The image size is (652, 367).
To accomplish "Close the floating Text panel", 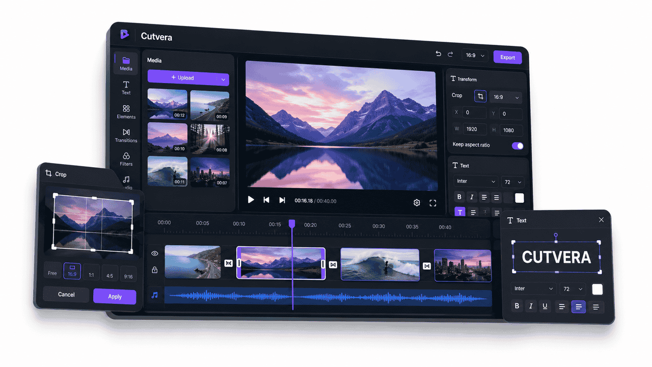I will tap(602, 220).
